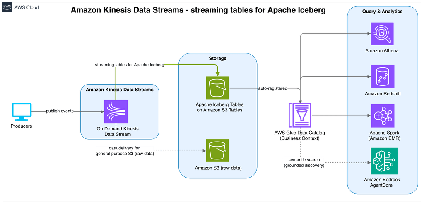Click the AWS Glue Data Catalog caption
Image resolution: width=424 pixels, height=204 pixels.
pos(299,135)
